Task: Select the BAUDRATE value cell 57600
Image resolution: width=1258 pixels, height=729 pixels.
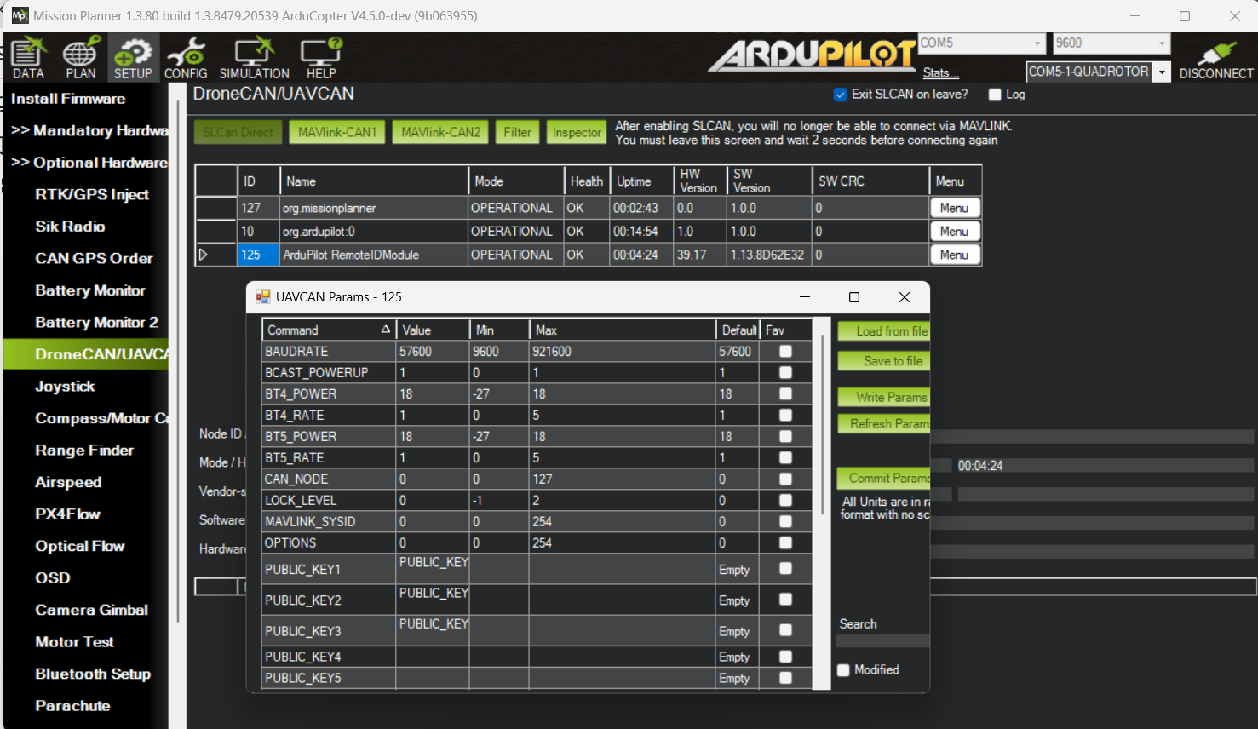Action: pos(433,351)
